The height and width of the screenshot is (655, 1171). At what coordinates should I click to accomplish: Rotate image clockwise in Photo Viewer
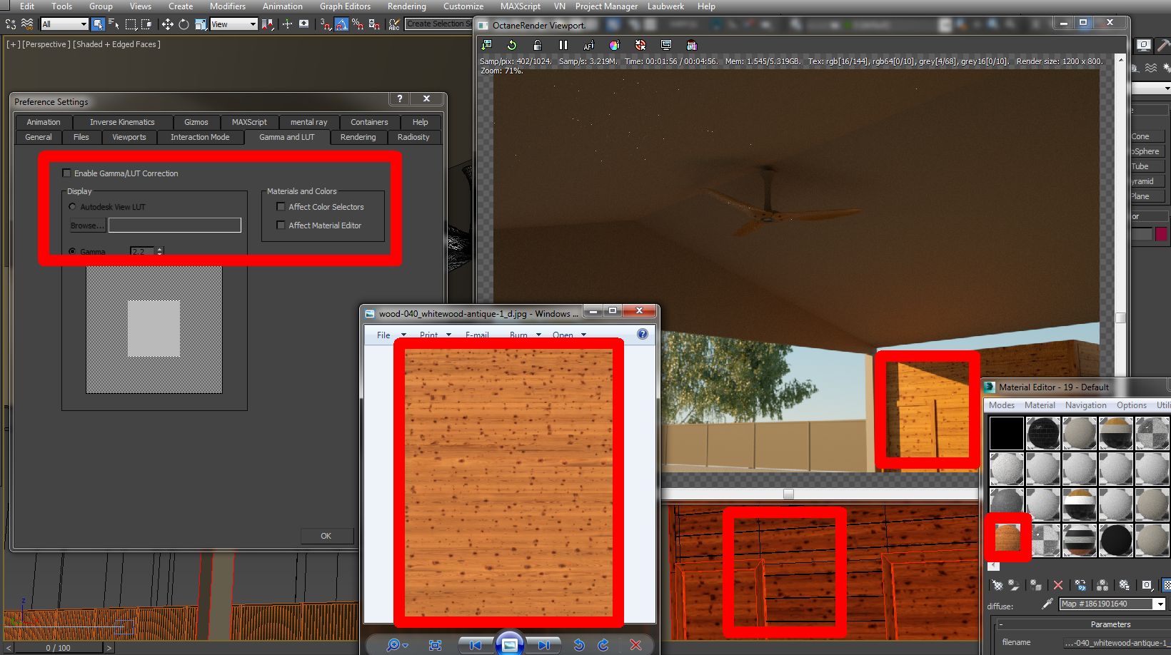click(603, 645)
